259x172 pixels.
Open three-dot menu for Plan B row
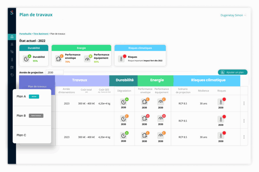244,121
